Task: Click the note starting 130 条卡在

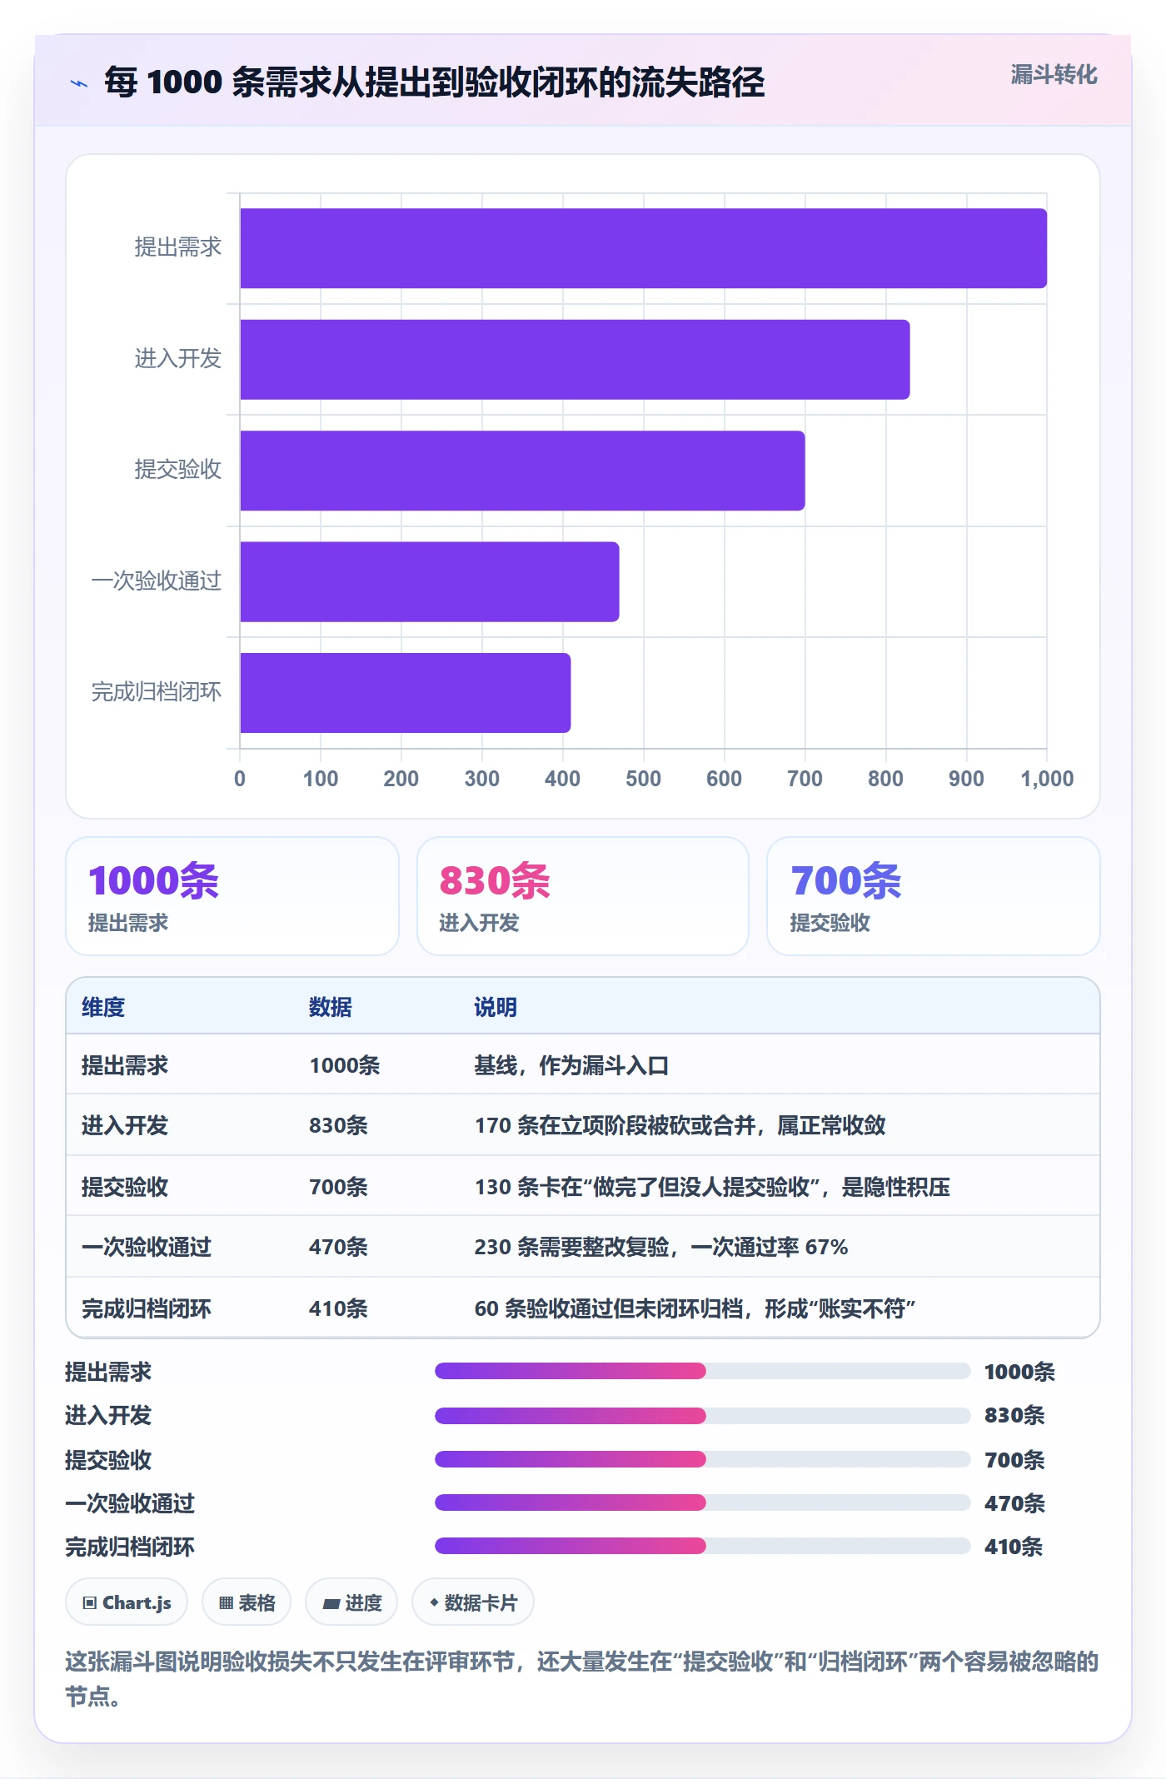Action: 712,1187
